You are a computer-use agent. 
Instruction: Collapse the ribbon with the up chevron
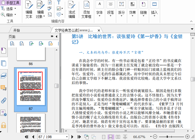pos(191,21)
